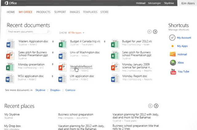The image size is (197, 130).
Task: Go to previous page of Recent documents
Action: (x=149, y=32)
